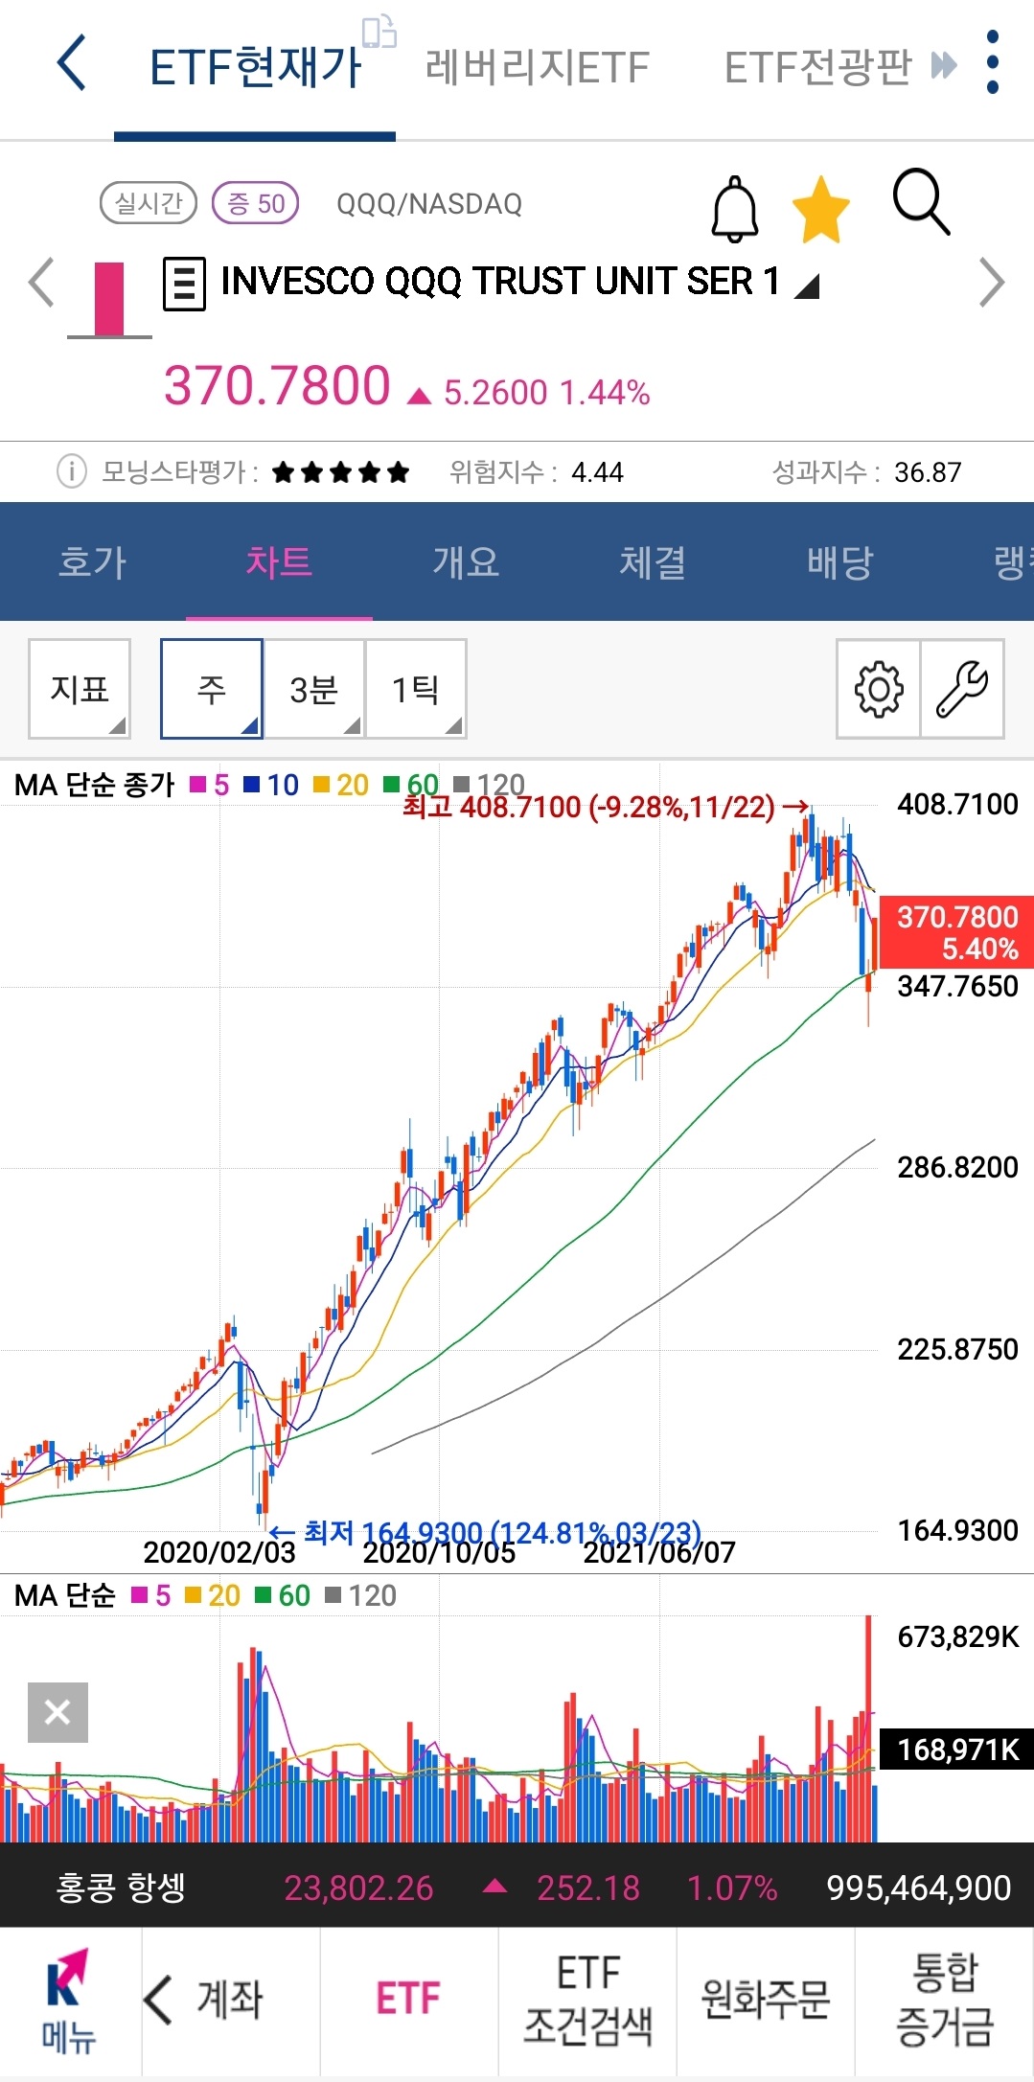This screenshot has height=2082, width=1034.
Task: Tap the left chevron beside 계좌
Action: click(x=159, y=2000)
